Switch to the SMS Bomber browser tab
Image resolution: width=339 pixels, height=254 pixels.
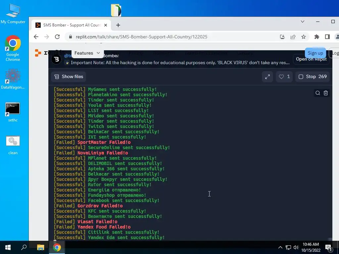(72, 25)
